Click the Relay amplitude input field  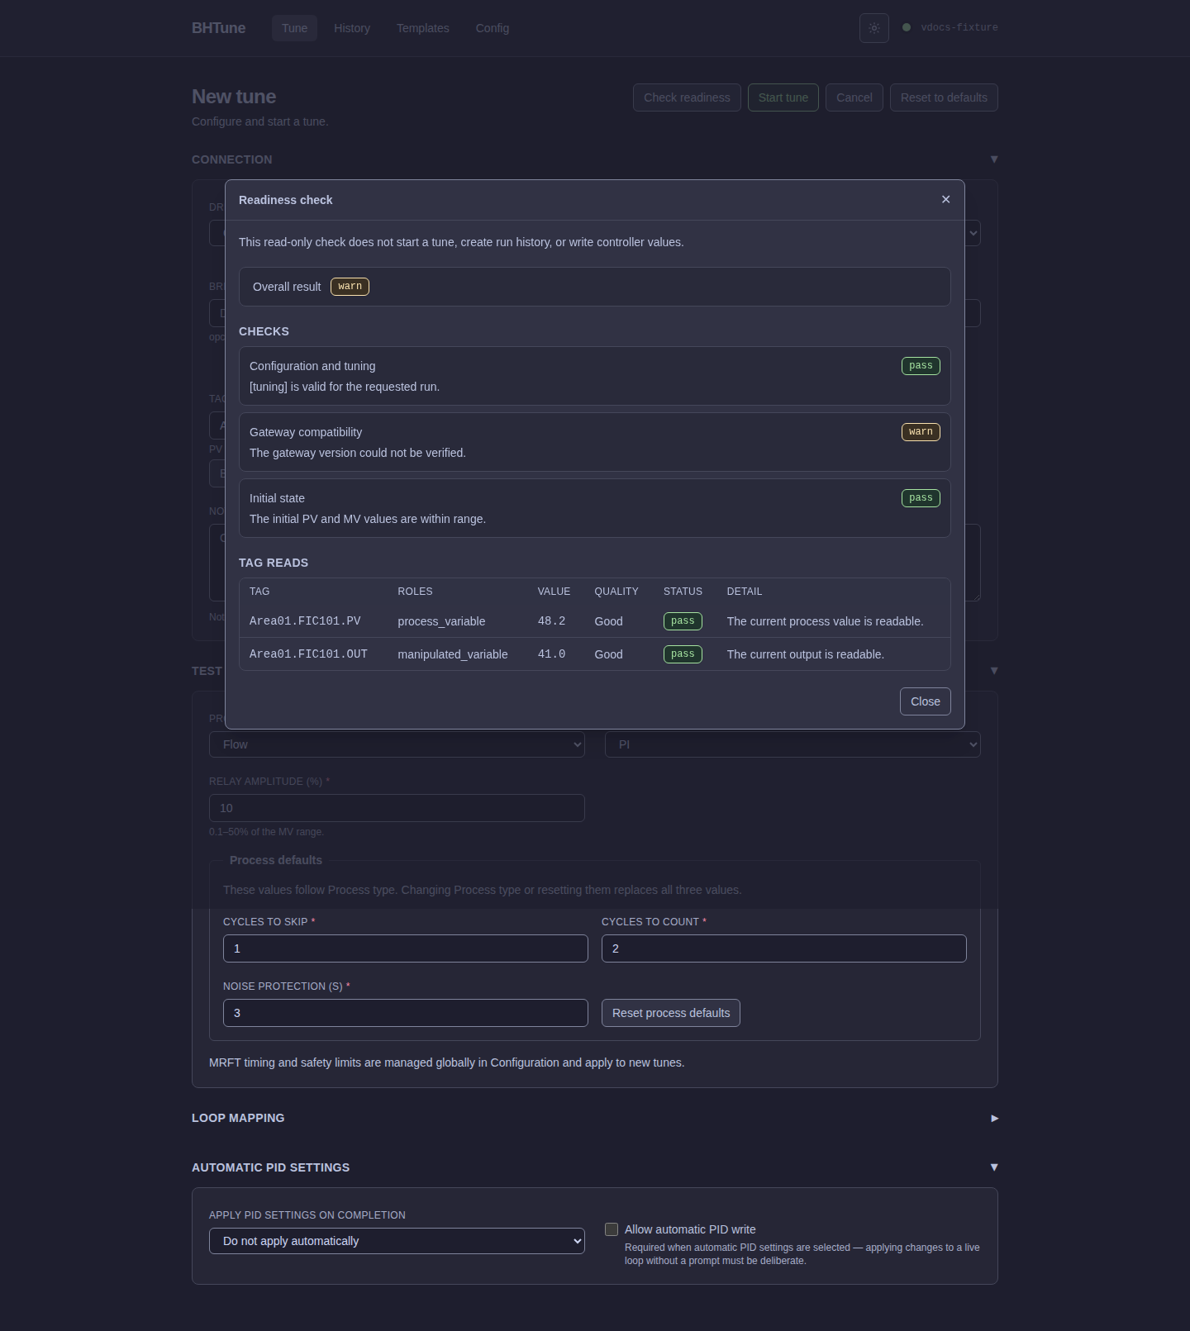(x=397, y=808)
